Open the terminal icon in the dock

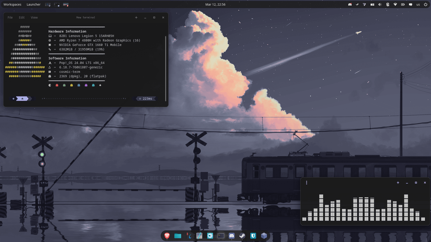[221, 236]
